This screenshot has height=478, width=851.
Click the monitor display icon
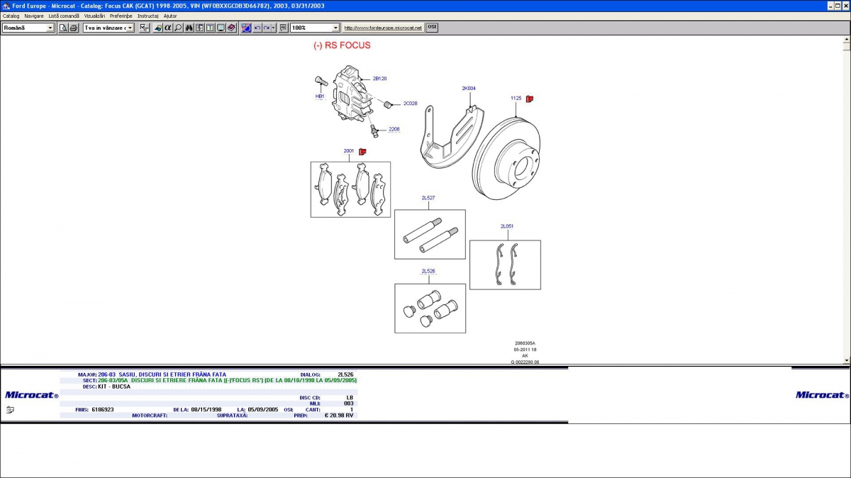coord(221,28)
